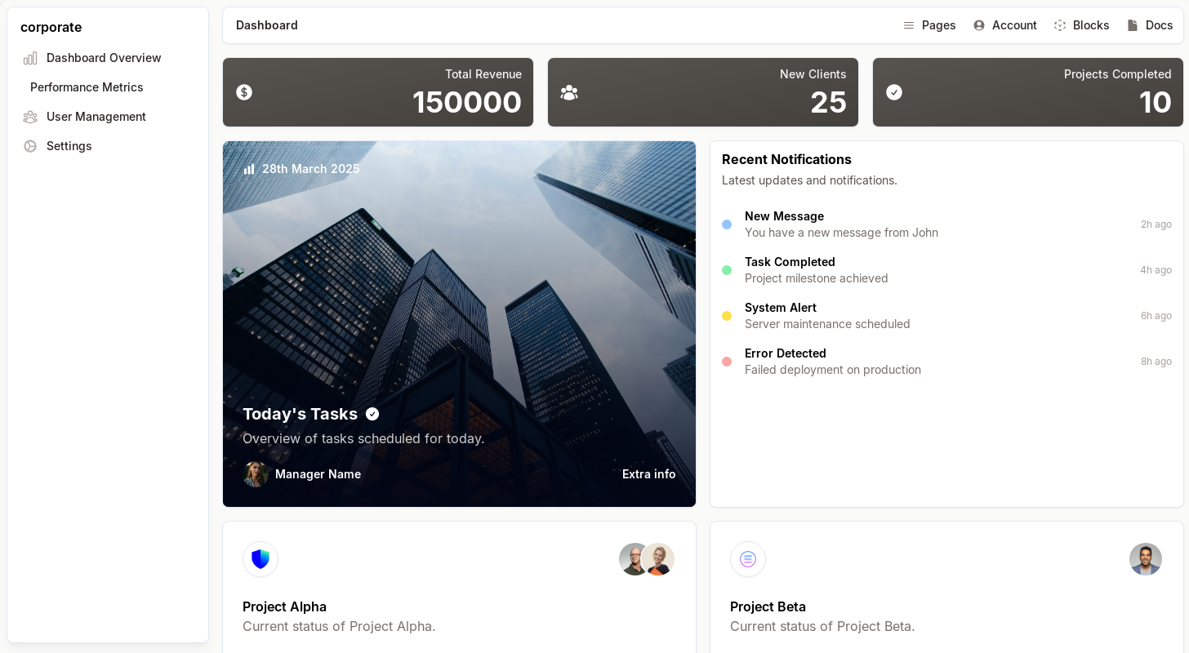
Task: Click the purple striped icon for Project Beta
Action: tap(748, 559)
